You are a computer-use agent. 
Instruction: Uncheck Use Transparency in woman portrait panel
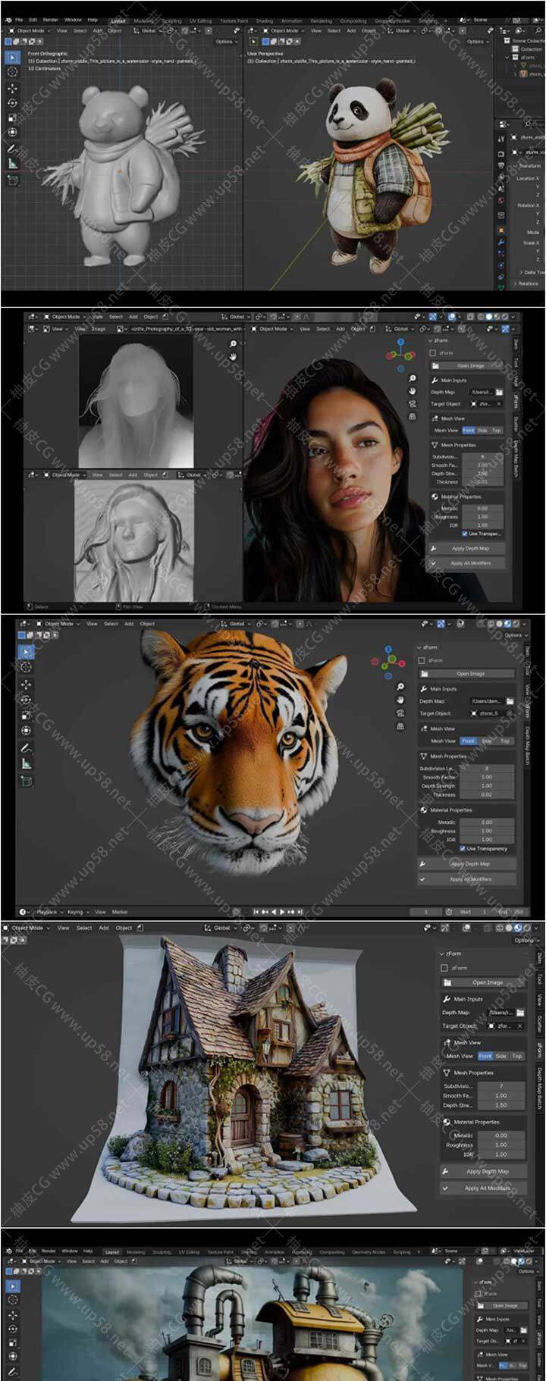[x=464, y=534]
